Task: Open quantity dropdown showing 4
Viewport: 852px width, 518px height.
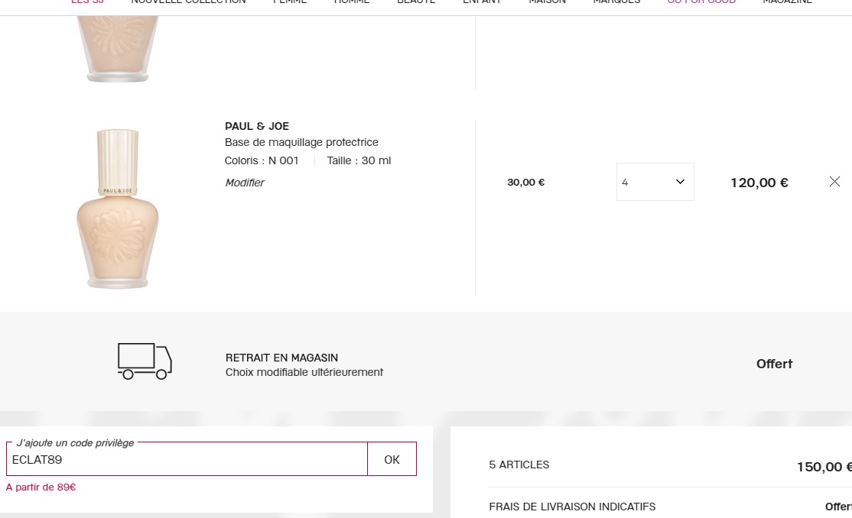Action: tap(655, 182)
